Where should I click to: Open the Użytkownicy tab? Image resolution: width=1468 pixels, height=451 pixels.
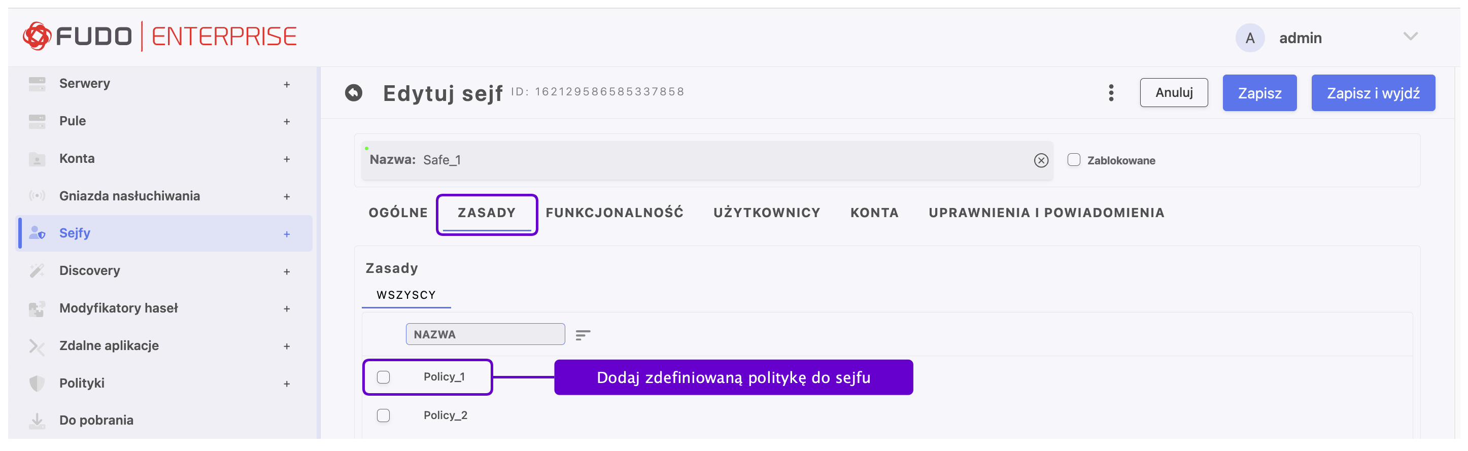(767, 213)
